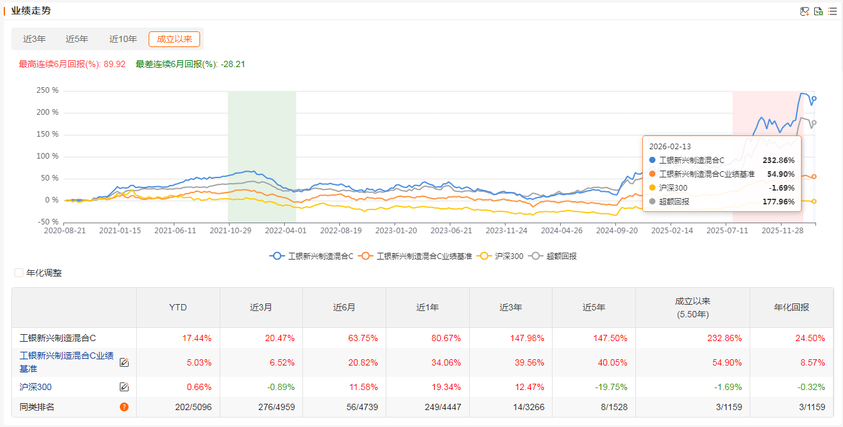
Task: Click the 14/3266 ranking cell
Action: (529, 407)
